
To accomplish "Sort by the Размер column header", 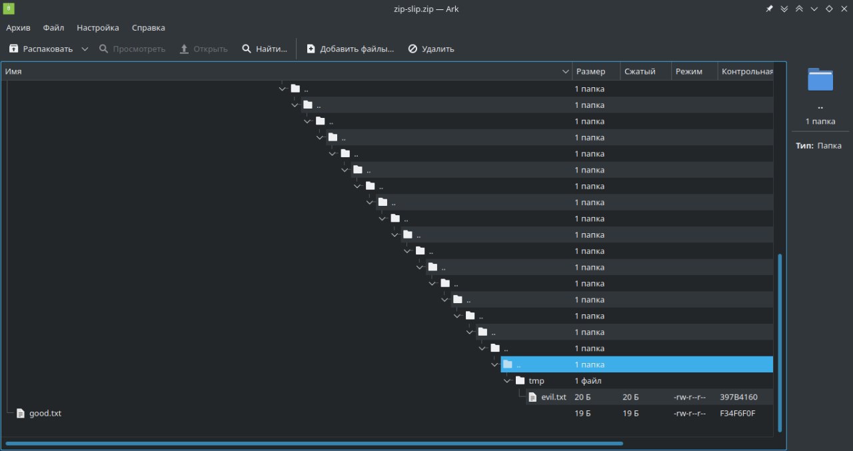I will coord(596,71).
